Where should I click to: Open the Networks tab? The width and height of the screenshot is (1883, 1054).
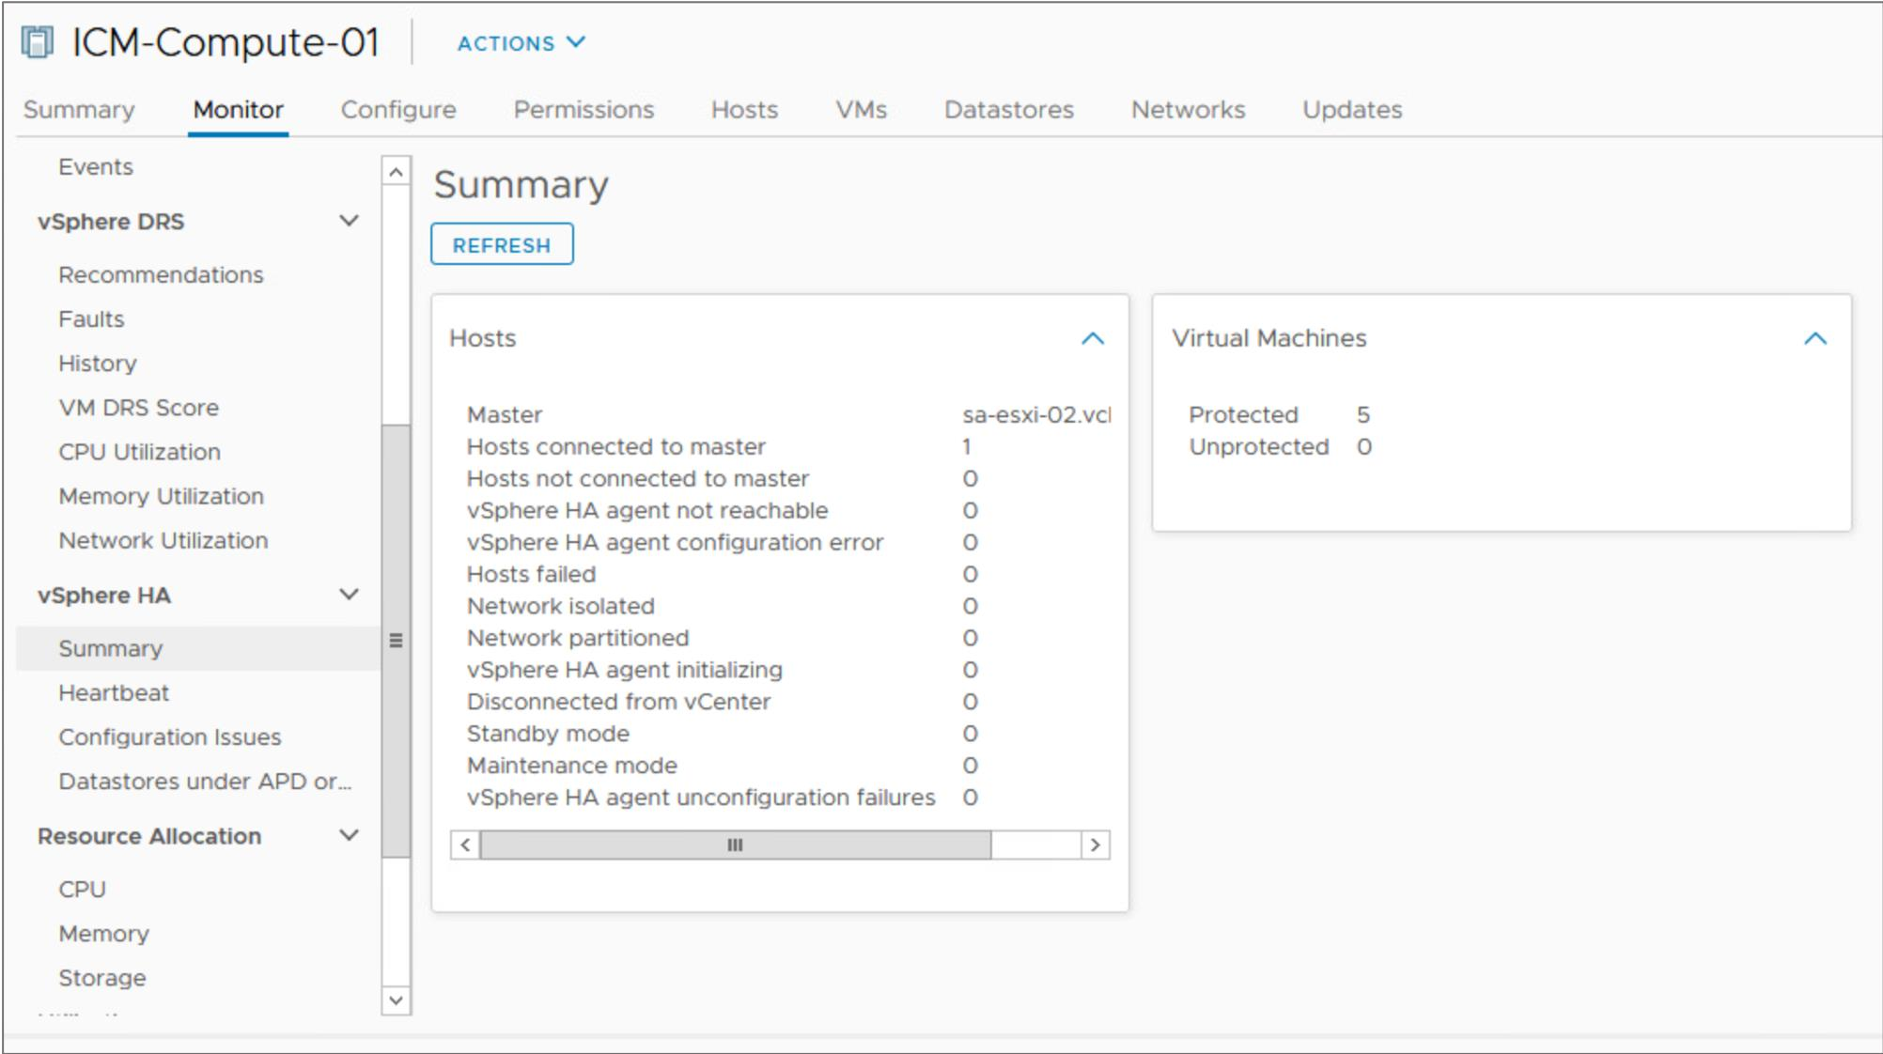(x=1188, y=110)
